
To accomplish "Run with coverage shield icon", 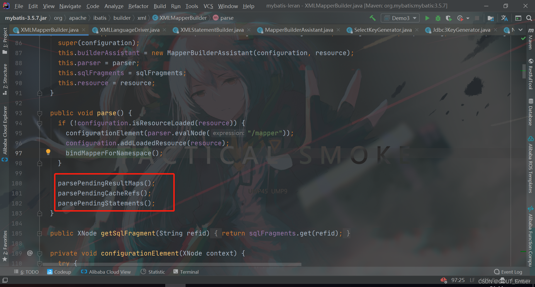I will click(x=449, y=18).
